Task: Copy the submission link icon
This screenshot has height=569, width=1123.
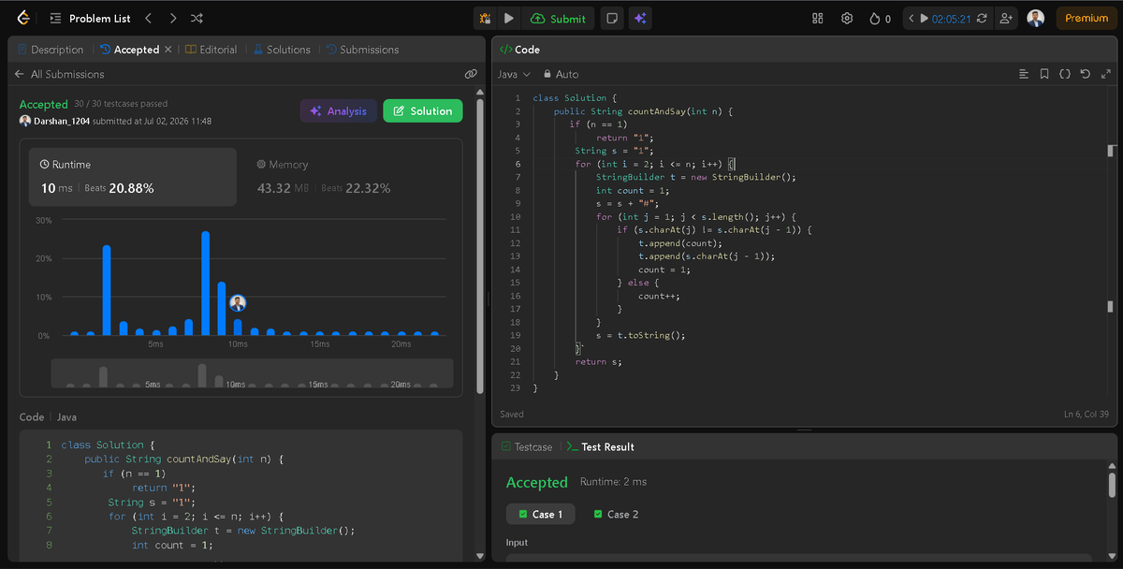Action: tap(471, 74)
